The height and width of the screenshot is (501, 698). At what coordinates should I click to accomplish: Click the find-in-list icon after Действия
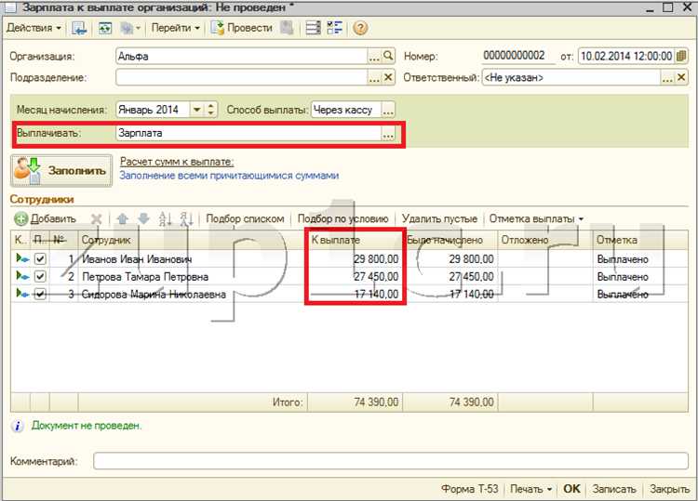[79, 28]
